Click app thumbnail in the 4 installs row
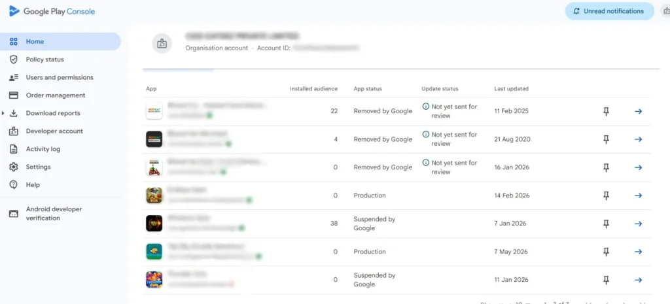Viewport: 670px width, 304px height. coord(154,139)
